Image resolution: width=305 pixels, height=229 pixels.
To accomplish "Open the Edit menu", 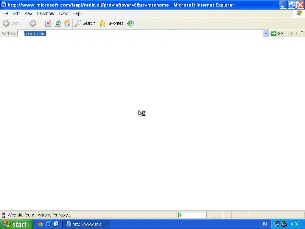I will point(16,13).
